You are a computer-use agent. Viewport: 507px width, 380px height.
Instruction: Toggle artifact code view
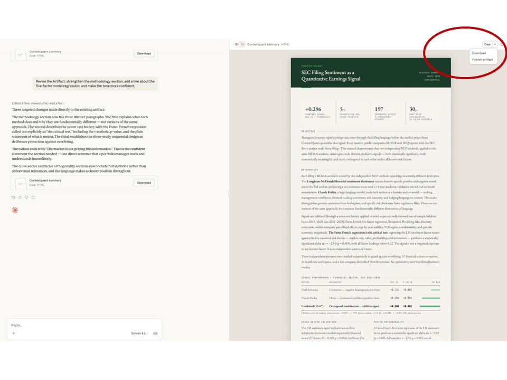click(242, 44)
